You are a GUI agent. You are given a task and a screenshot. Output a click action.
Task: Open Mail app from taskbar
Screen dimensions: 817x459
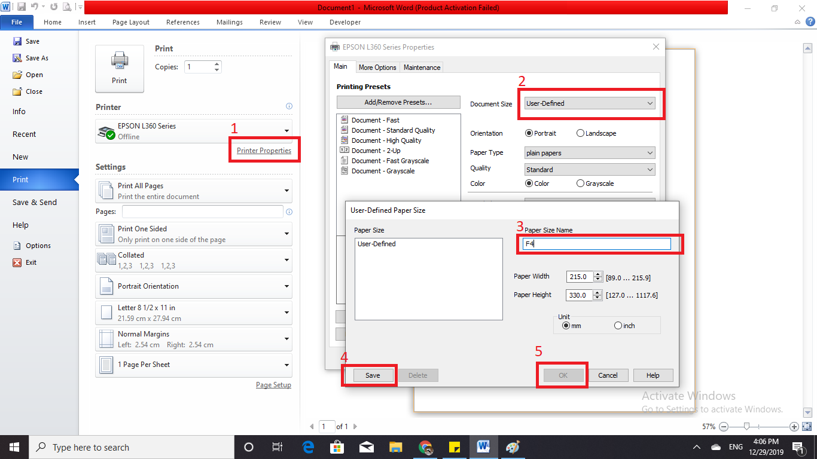(x=366, y=447)
